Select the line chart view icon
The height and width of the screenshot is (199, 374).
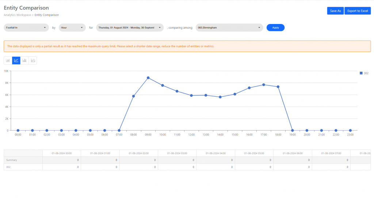[16, 60]
